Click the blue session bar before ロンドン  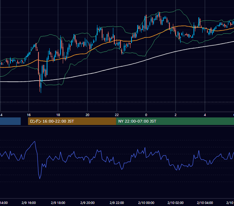(x=10, y=121)
